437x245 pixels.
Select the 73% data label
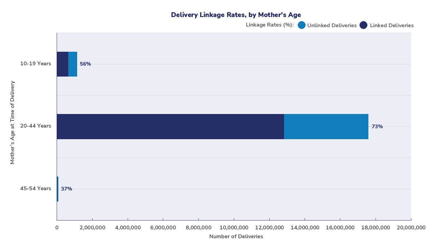click(x=377, y=127)
